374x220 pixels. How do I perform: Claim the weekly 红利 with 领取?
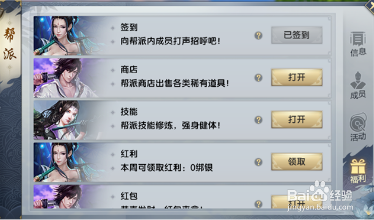[x=297, y=161]
